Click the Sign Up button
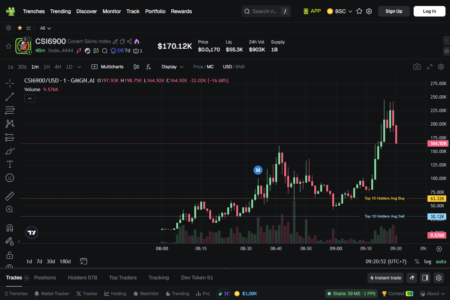Viewport: 450px width, 300px height. [394, 11]
